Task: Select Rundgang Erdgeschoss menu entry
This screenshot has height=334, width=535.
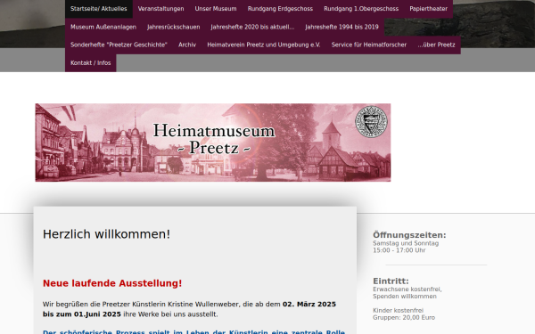Action: 280,9
